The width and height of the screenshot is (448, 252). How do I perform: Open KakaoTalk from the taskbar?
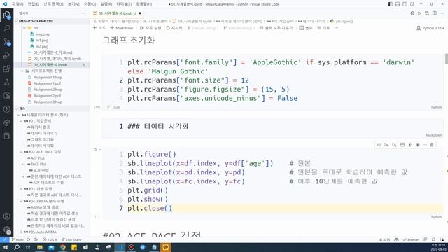[165, 247]
